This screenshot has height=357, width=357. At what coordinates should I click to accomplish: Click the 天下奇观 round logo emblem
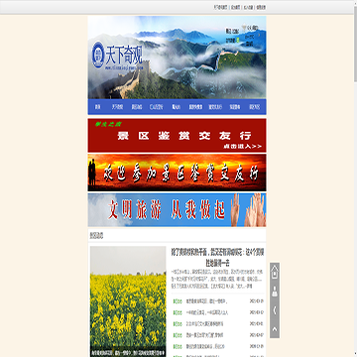pos(98,55)
